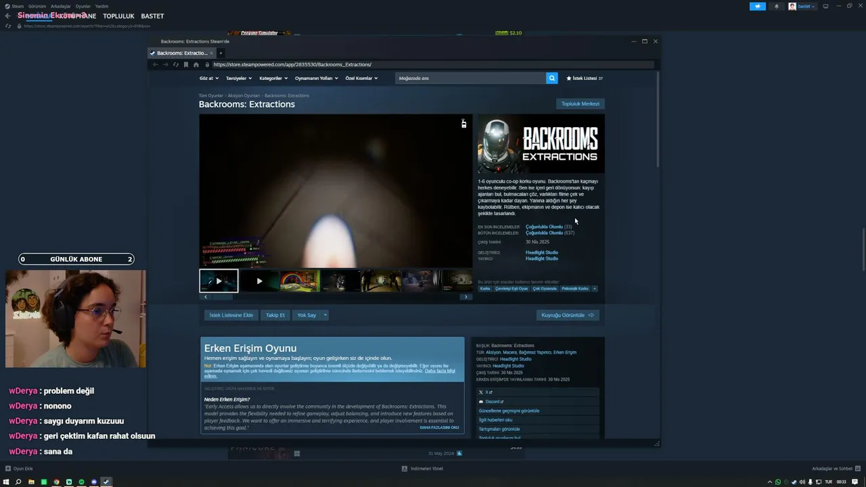This screenshot has width=866, height=487.
Task: Open the Discord link
Action: [492, 402]
